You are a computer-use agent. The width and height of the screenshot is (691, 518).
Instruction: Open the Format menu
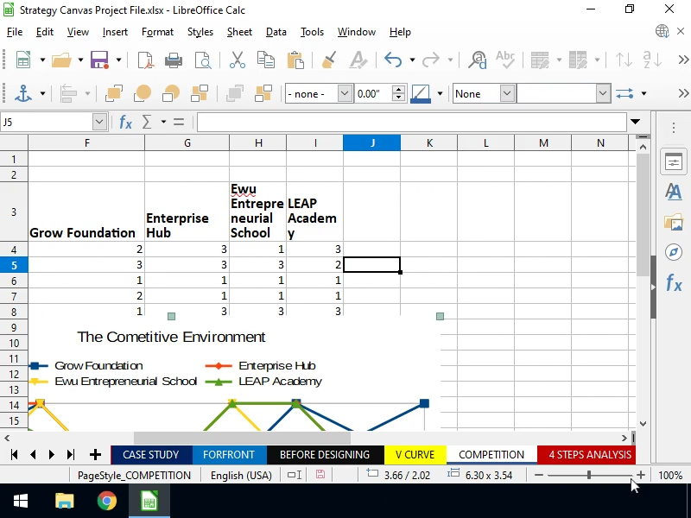point(157,32)
